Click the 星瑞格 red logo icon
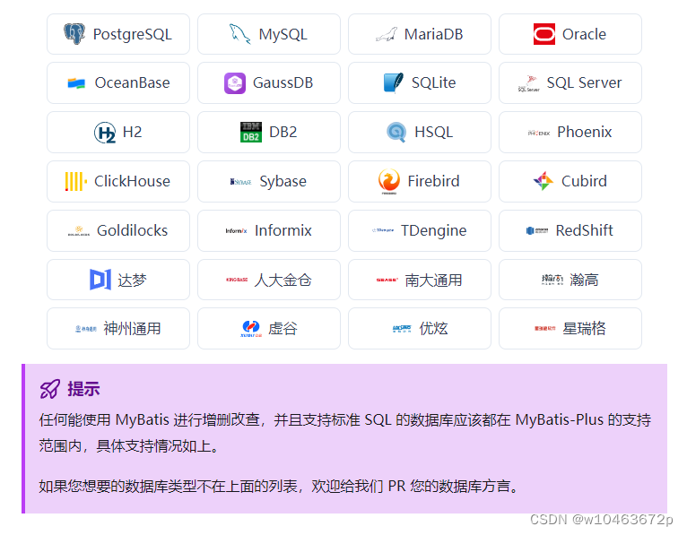 [545, 328]
